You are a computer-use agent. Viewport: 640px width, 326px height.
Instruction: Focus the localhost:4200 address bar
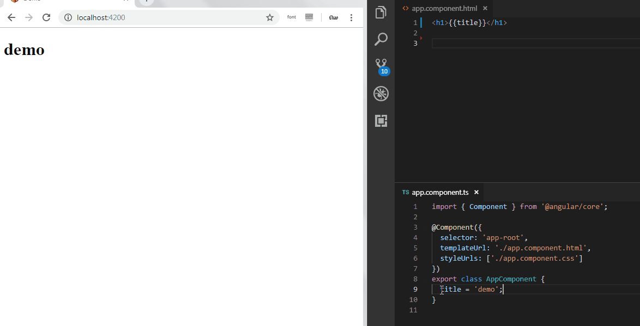(164, 17)
